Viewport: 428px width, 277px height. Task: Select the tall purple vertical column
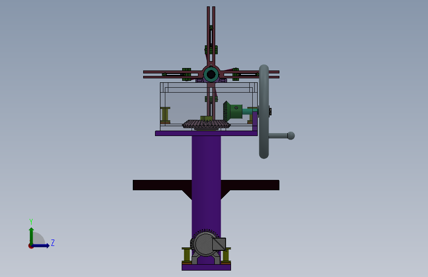(206, 183)
